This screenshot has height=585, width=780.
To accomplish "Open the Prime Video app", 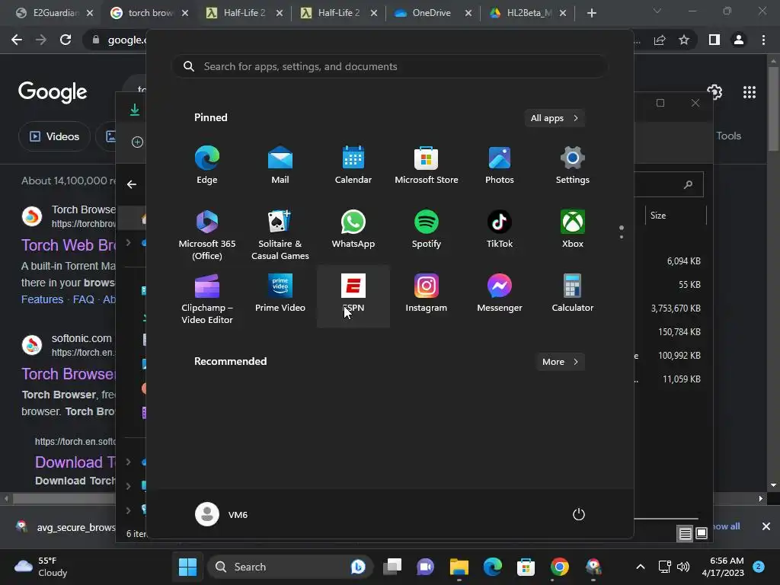I will (280, 293).
